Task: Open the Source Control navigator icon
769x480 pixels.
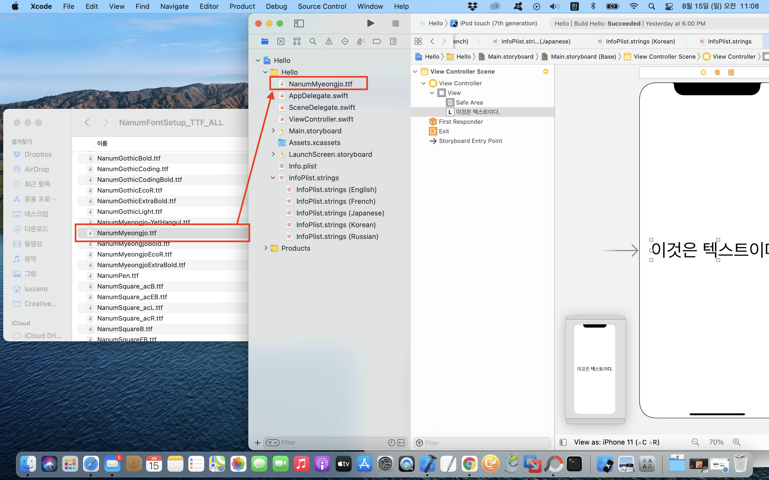Action: coord(281,41)
